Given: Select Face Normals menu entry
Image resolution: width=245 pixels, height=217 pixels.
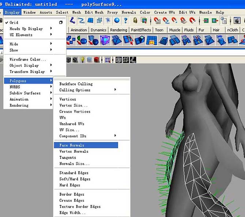Looking at the screenshot, I should coord(72,145).
